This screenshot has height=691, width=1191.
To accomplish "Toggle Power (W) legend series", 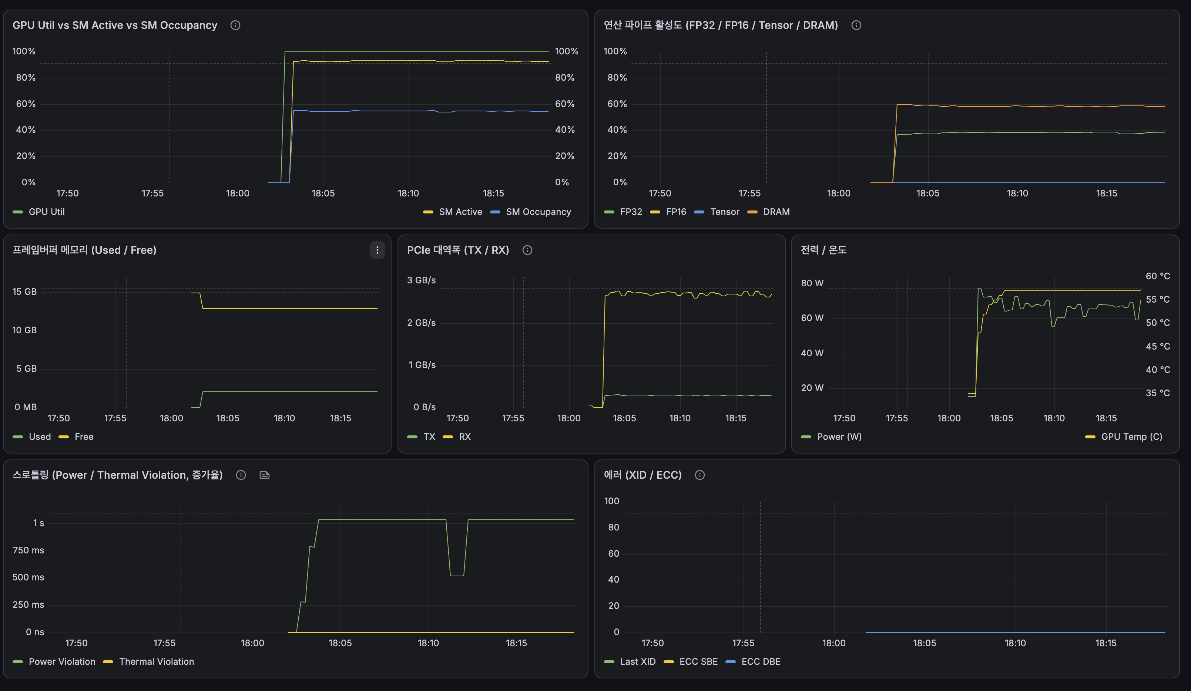I will pos(839,437).
